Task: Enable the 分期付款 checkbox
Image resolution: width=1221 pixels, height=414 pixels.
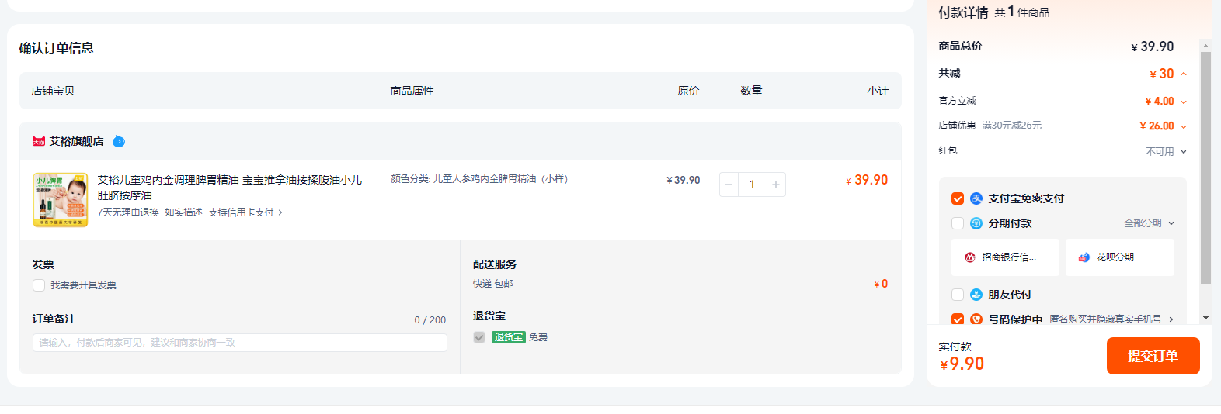Action: pyautogui.click(x=958, y=223)
